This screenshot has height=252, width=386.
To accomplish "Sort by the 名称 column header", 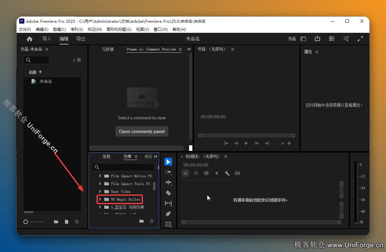I will tap(32, 72).
